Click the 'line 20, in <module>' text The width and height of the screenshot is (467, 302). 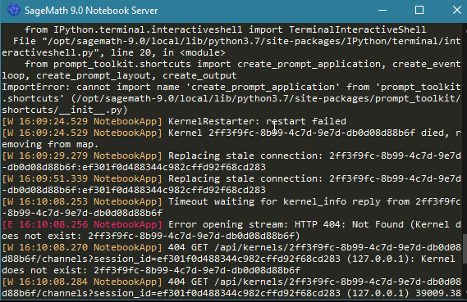click(x=168, y=53)
